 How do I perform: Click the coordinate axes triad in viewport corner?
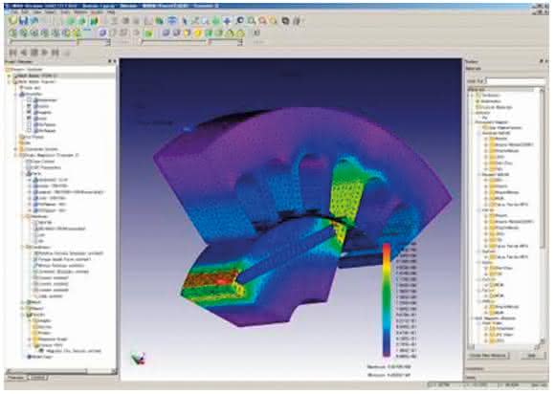138,358
